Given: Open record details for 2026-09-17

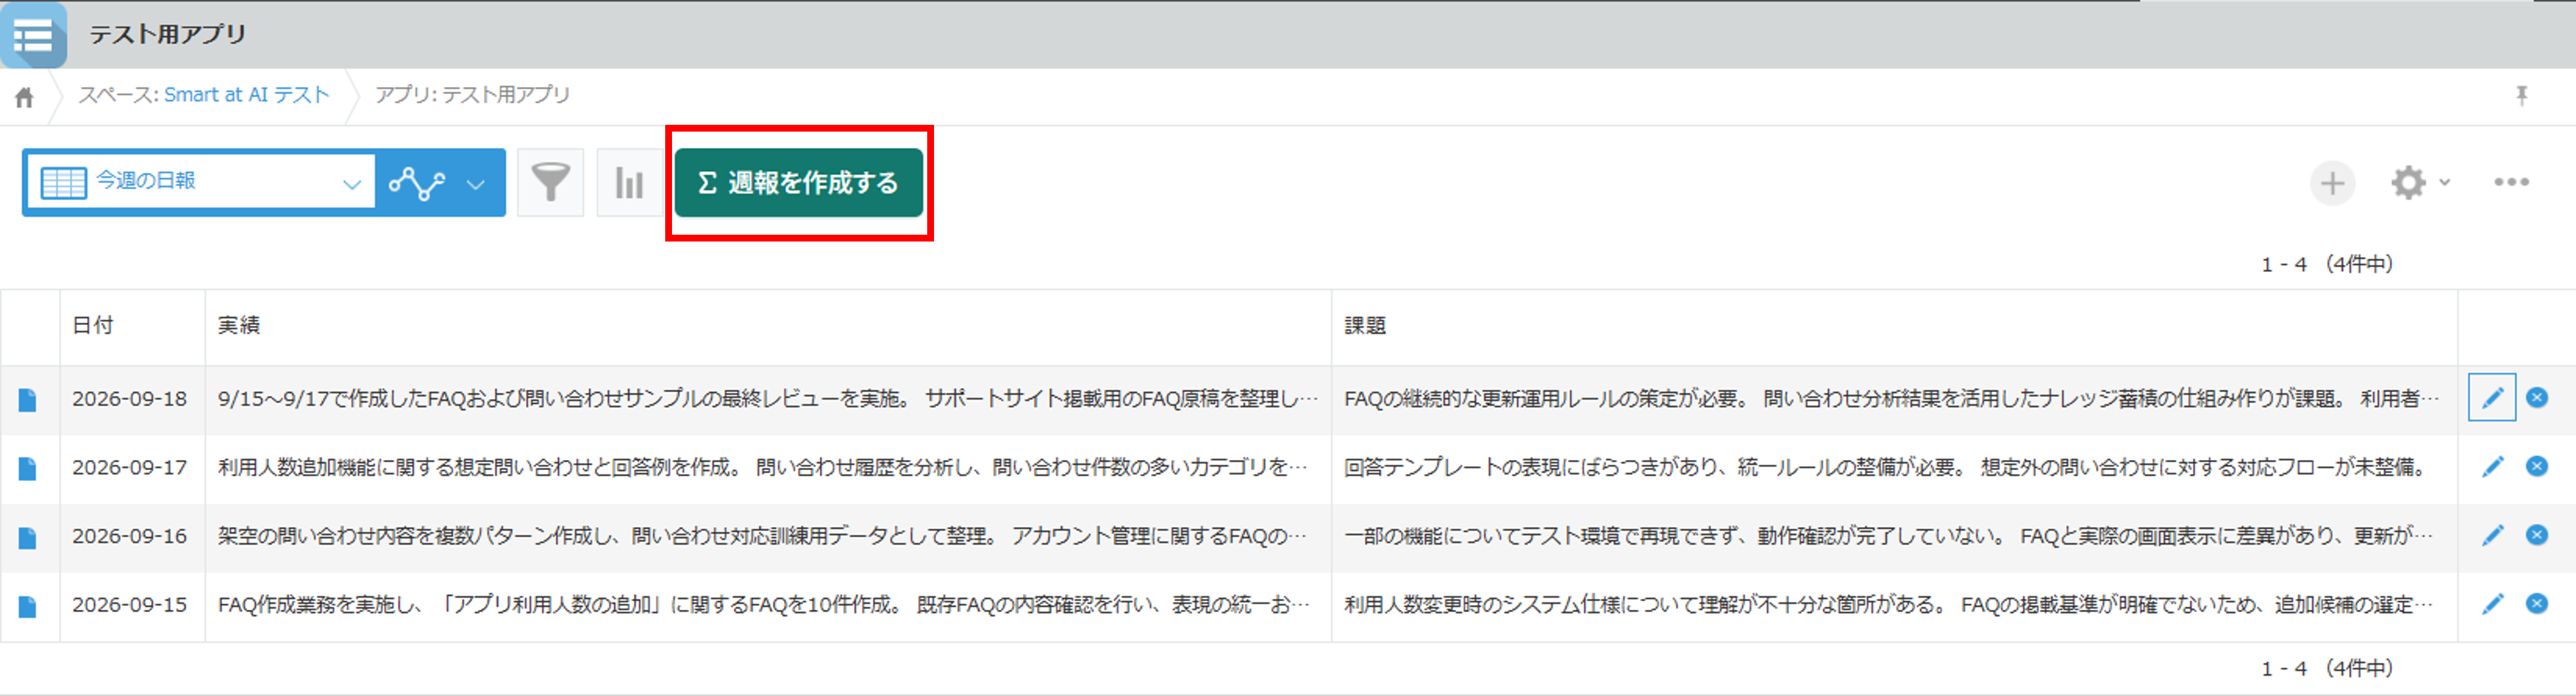Looking at the screenshot, I should (x=28, y=468).
